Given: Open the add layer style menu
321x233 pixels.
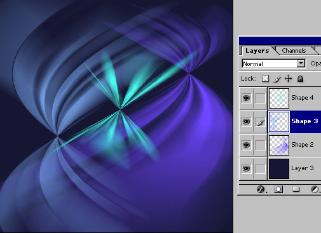Looking at the screenshot, I should tap(261, 189).
